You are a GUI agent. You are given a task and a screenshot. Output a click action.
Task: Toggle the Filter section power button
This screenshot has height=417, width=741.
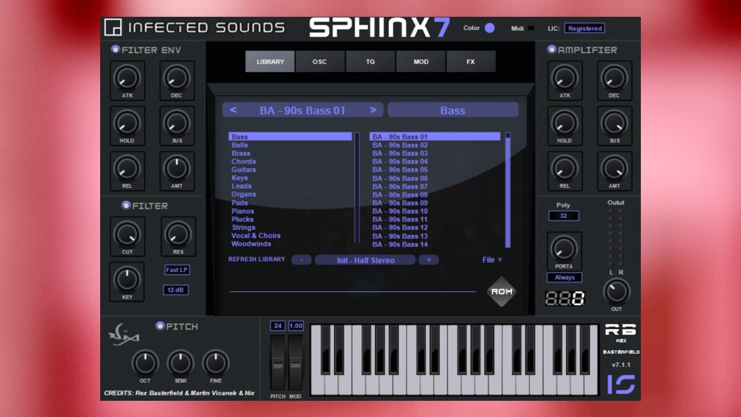(126, 206)
